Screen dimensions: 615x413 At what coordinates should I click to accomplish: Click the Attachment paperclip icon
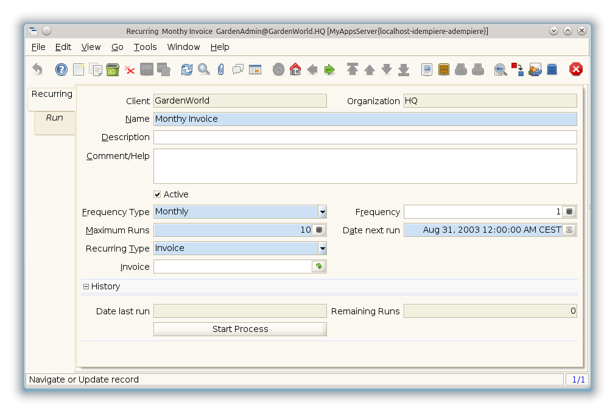[221, 69]
